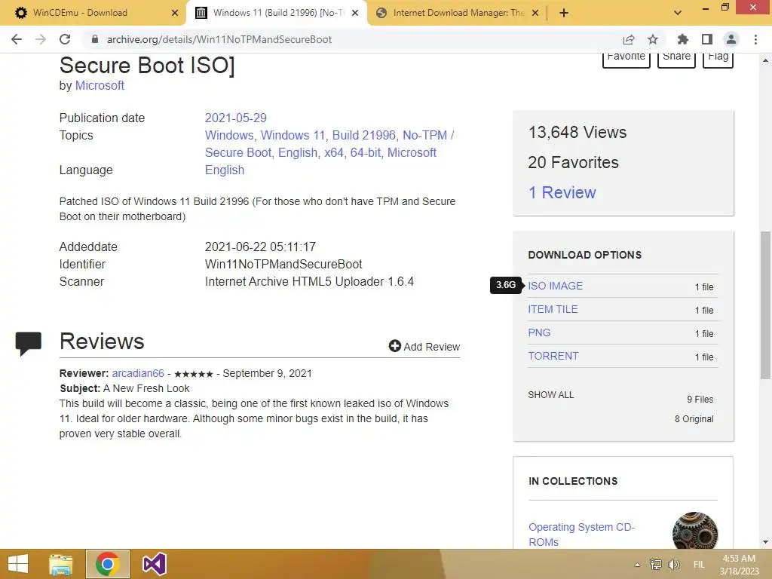Close the Windows 11 (Build 21996) tab
Viewport: 772px width, 579px height.
click(355, 13)
